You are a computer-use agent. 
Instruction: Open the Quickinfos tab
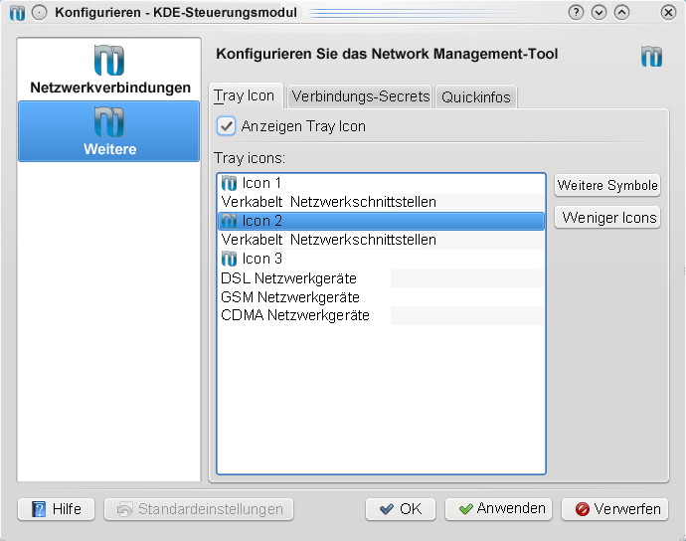tap(476, 96)
